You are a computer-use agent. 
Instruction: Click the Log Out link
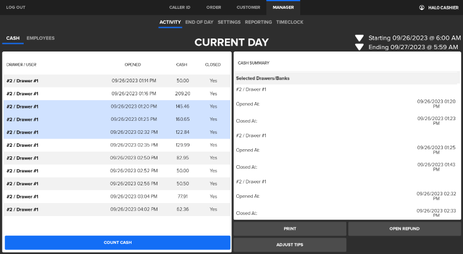click(x=16, y=8)
